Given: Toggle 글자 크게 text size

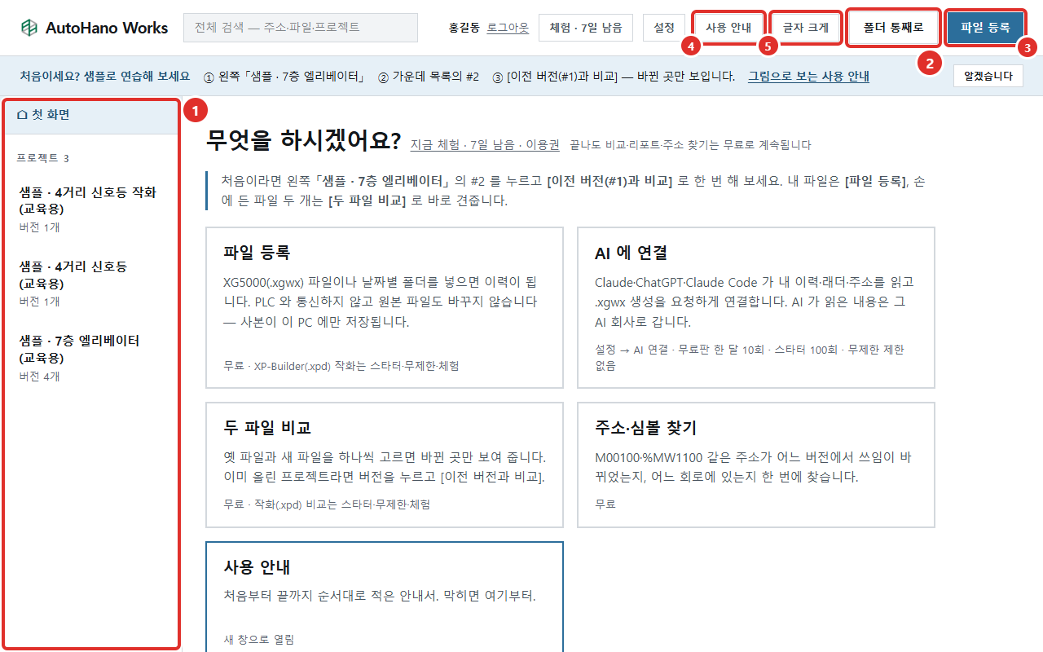Looking at the screenshot, I should pos(806,28).
